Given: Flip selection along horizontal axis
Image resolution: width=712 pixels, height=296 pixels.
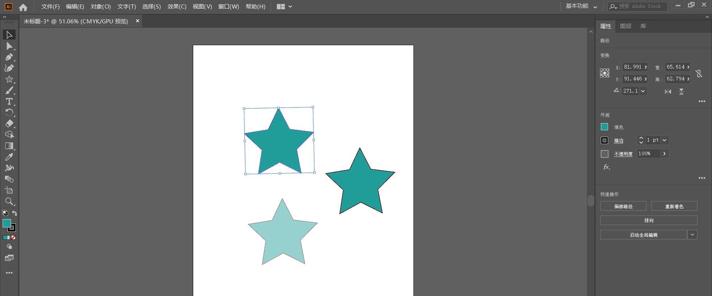Looking at the screenshot, I should (668, 92).
